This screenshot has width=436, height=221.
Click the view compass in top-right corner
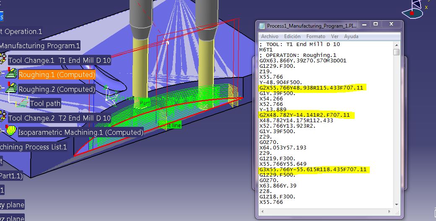(x=416, y=10)
